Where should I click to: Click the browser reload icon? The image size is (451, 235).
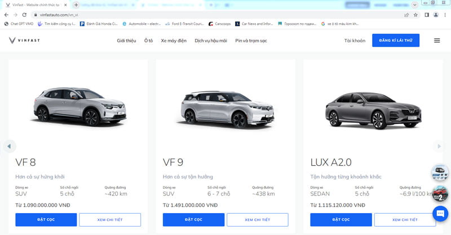point(24,15)
